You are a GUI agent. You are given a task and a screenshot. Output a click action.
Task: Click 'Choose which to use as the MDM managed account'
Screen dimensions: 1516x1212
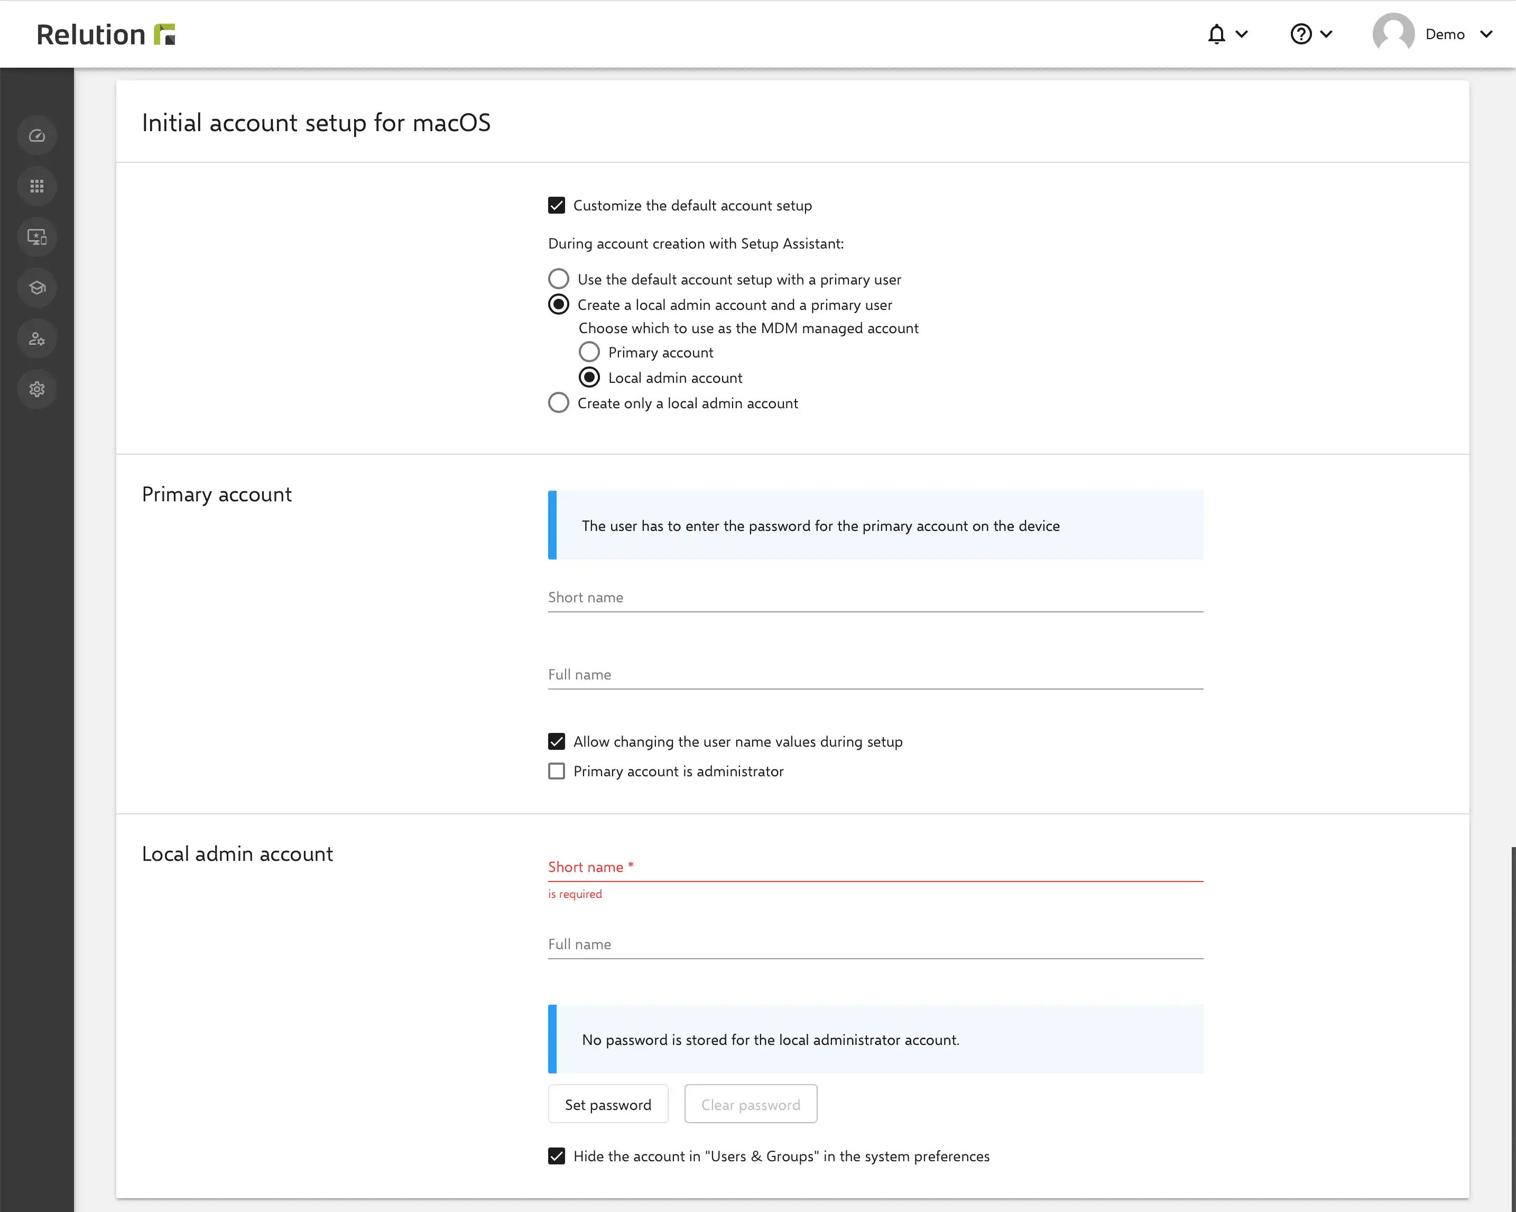pyautogui.click(x=748, y=328)
